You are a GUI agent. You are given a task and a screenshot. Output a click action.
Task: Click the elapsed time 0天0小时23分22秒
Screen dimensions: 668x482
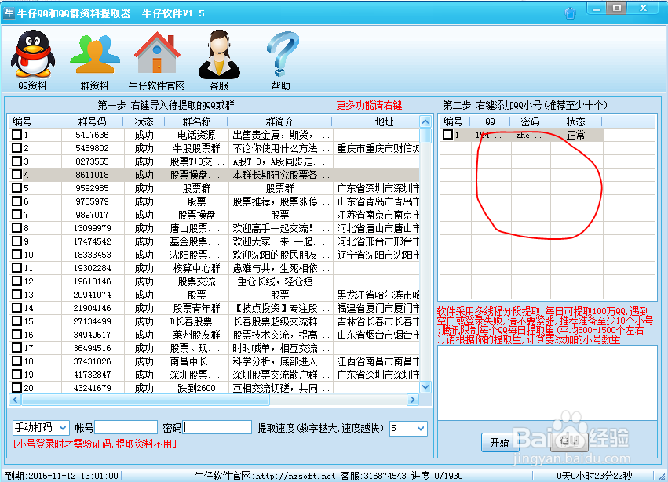coord(594,476)
